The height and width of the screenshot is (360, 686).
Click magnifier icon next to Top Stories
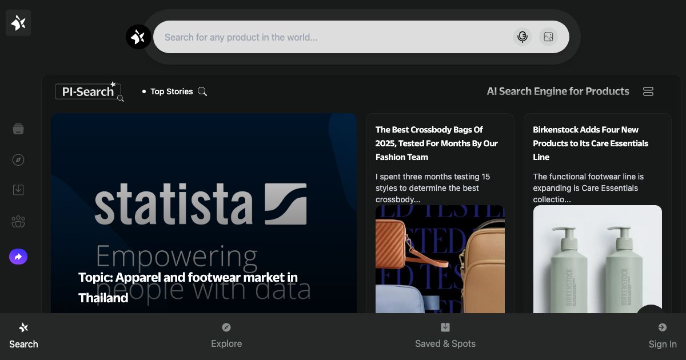pos(202,91)
